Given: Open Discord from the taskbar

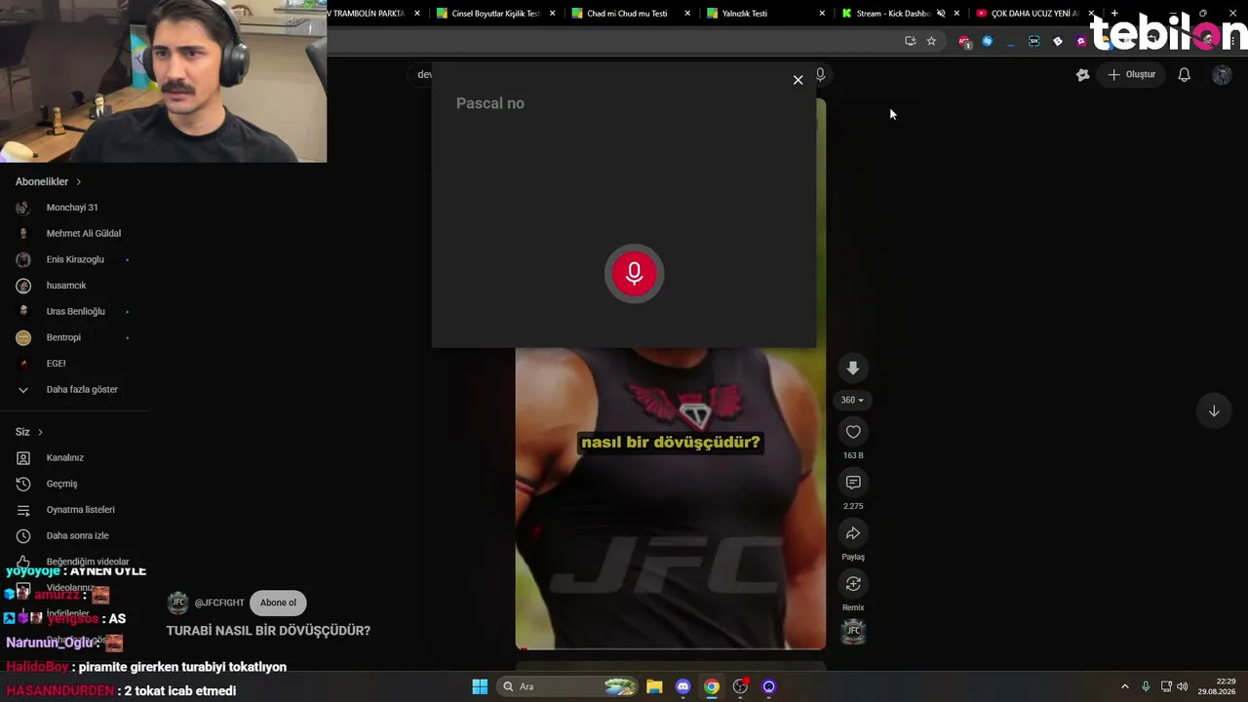Looking at the screenshot, I should 682,686.
